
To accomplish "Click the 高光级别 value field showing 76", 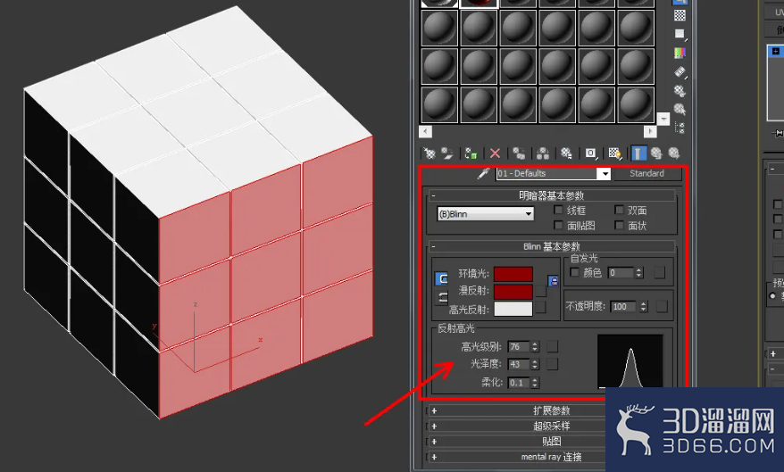I will pos(519,346).
